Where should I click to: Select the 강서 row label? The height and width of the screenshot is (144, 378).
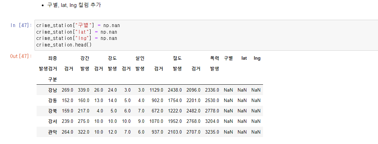pos(53,121)
